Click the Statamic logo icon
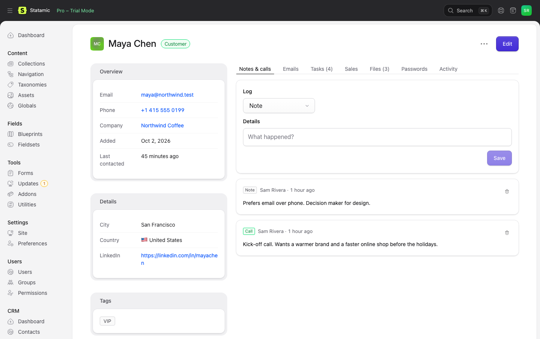Screen dimensions: 540x339 coord(22,10)
